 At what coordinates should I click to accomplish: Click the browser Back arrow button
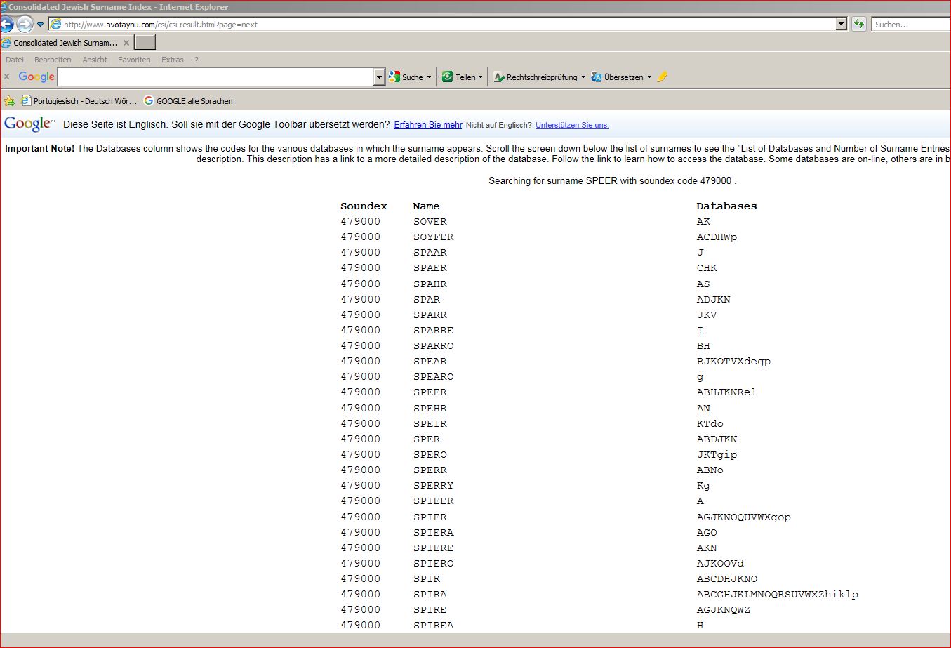tap(6, 24)
